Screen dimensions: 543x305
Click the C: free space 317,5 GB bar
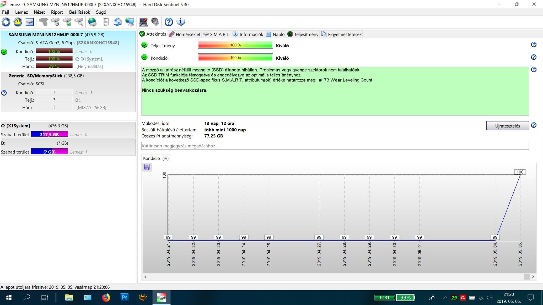coord(50,134)
